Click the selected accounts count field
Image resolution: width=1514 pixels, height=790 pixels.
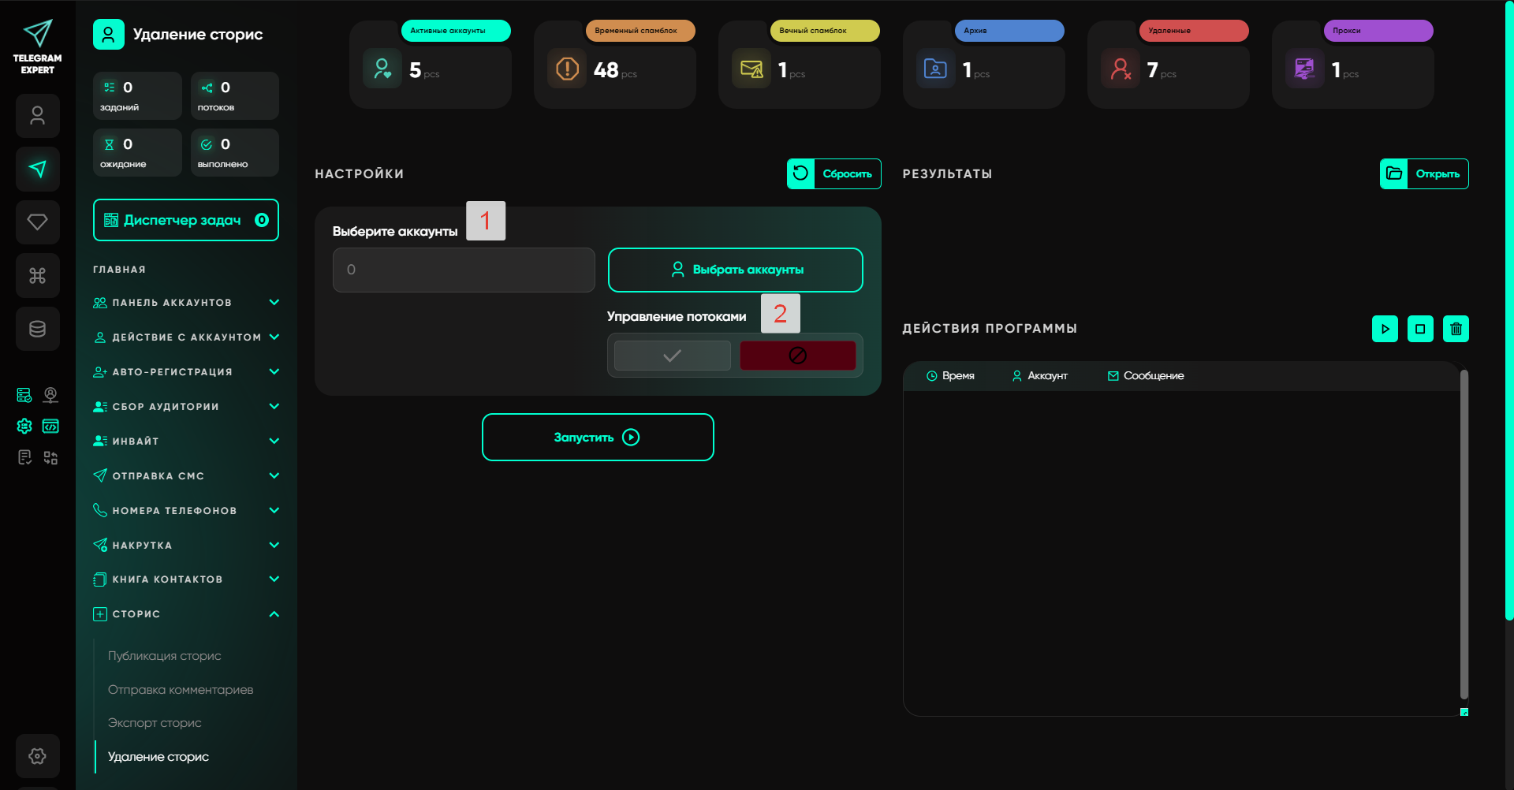[x=464, y=270]
